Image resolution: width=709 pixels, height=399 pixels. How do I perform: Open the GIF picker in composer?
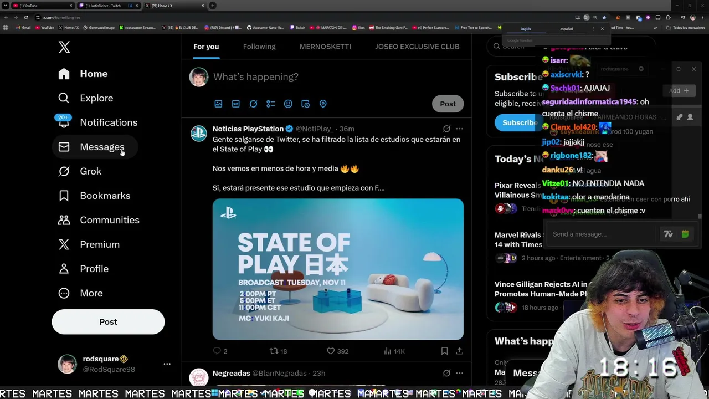click(x=236, y=104)
